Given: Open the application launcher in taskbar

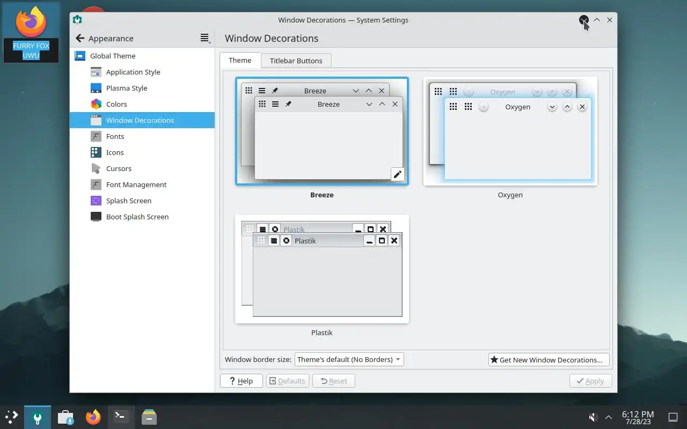Looking at the screenshot, I should [x=11, y=417].
